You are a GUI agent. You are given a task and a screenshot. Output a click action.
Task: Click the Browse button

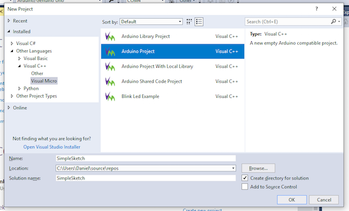pos(258,168)
